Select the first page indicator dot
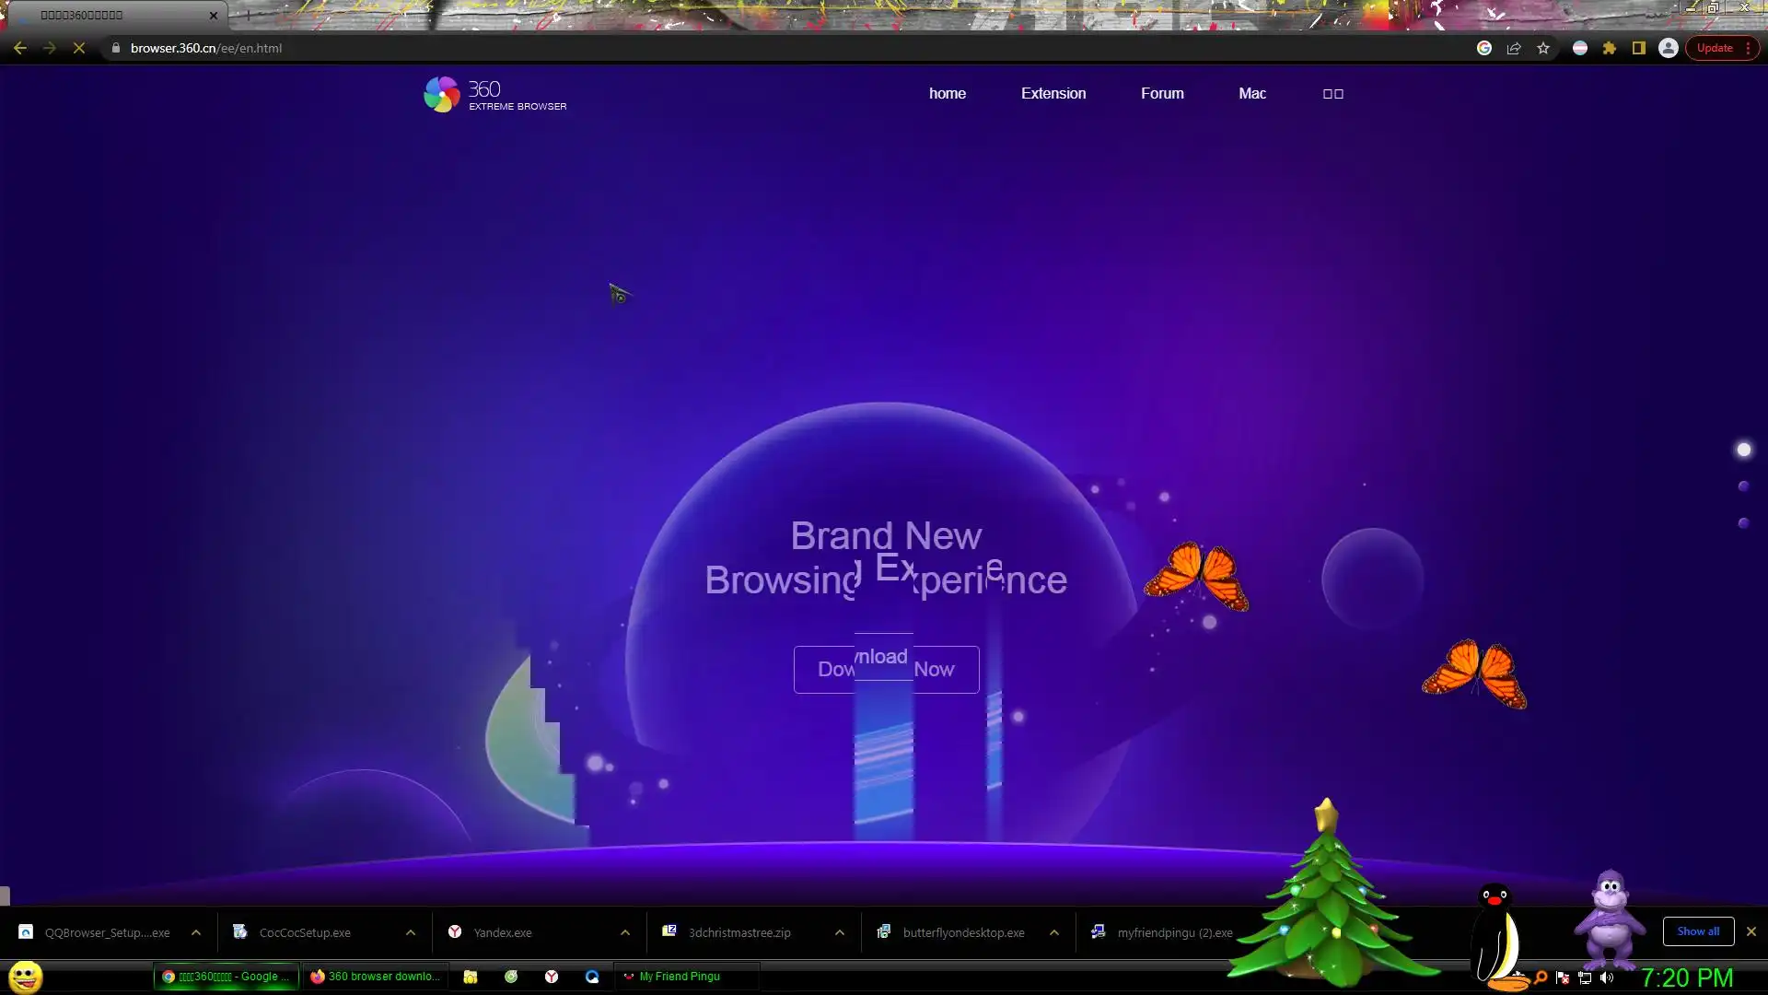The height and width of the screenshot is (995, 1768). [1743, 450]
